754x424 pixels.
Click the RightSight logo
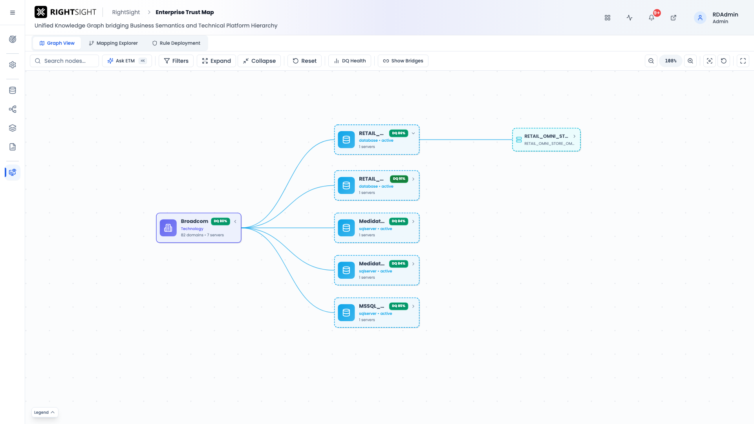tap(65, 12)
